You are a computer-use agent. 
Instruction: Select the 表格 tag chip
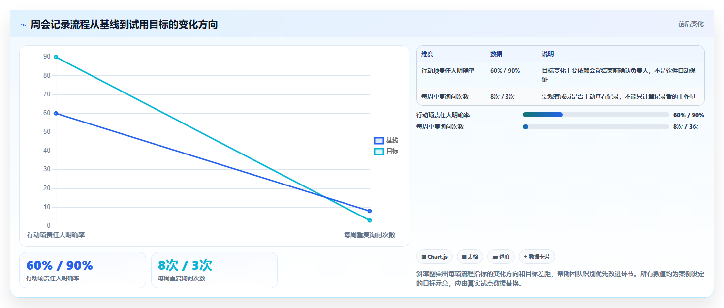click(470, 257)
